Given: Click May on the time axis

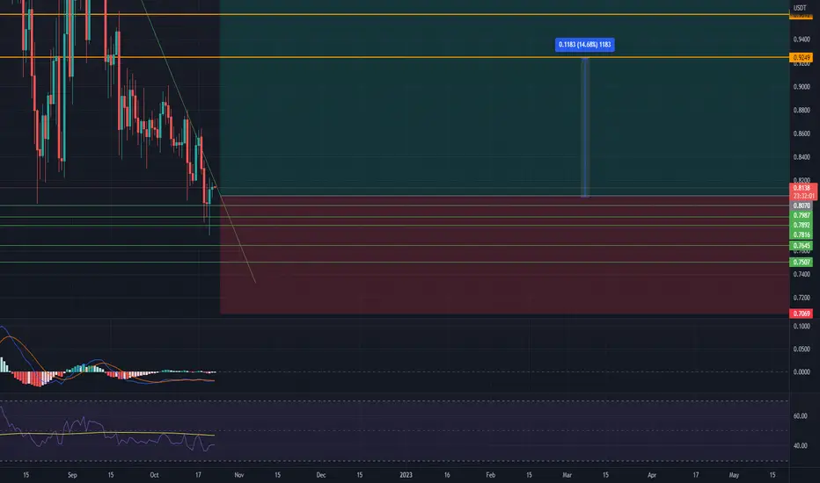Looking at the screenshot, I should 734,474.
